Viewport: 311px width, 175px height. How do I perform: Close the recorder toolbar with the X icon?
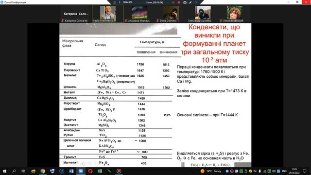tap(196, 2)
